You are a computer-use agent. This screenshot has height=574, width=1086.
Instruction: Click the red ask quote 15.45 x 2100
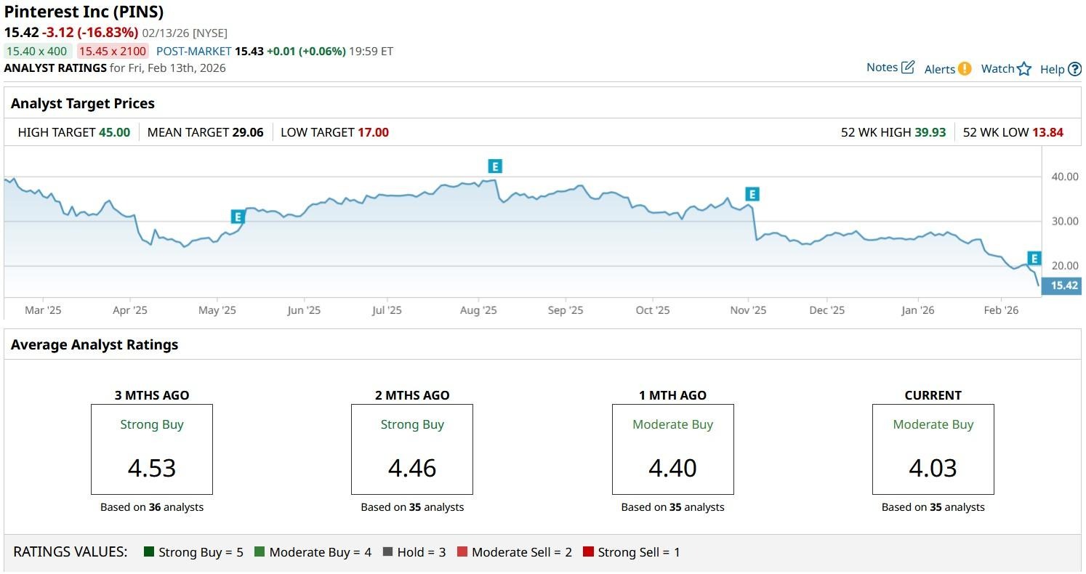(x=112, y=51)
